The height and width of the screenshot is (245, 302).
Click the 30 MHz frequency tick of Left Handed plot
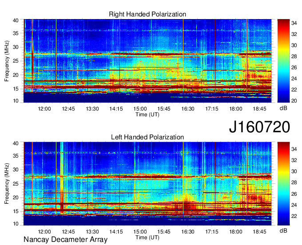[16, 170]
